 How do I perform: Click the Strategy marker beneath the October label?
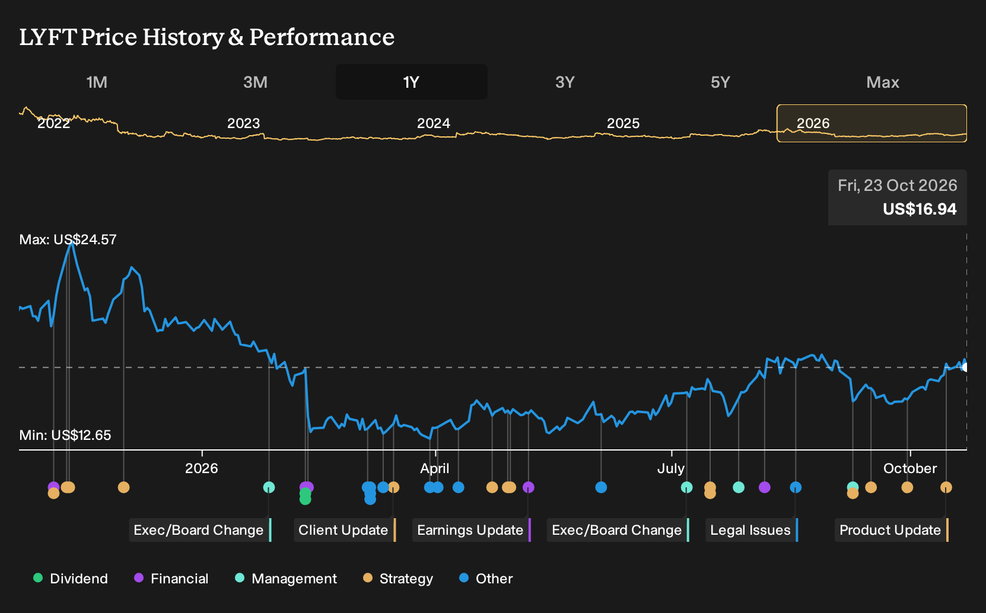coord(907,487)
